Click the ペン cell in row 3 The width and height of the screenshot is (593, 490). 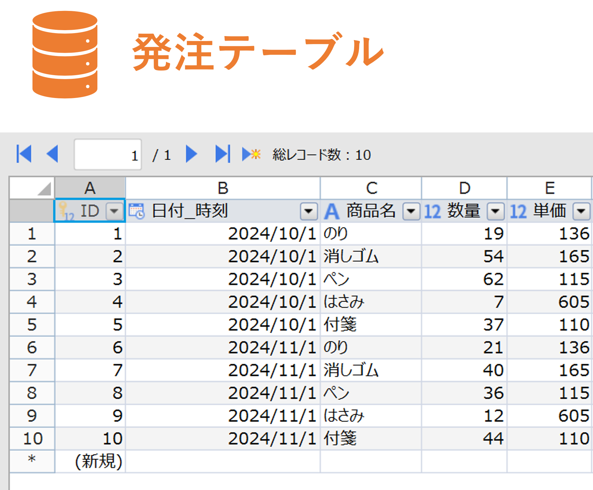371,279
